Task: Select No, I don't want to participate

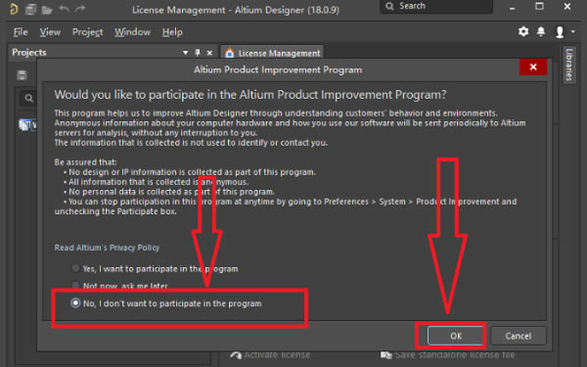Action: (166, 303)
